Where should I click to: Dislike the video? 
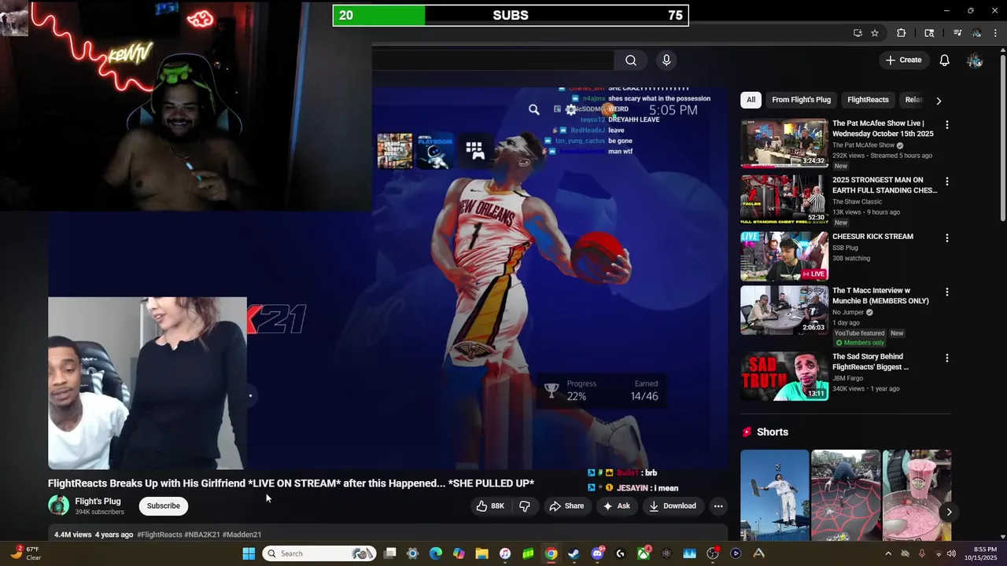click(525, 506)
